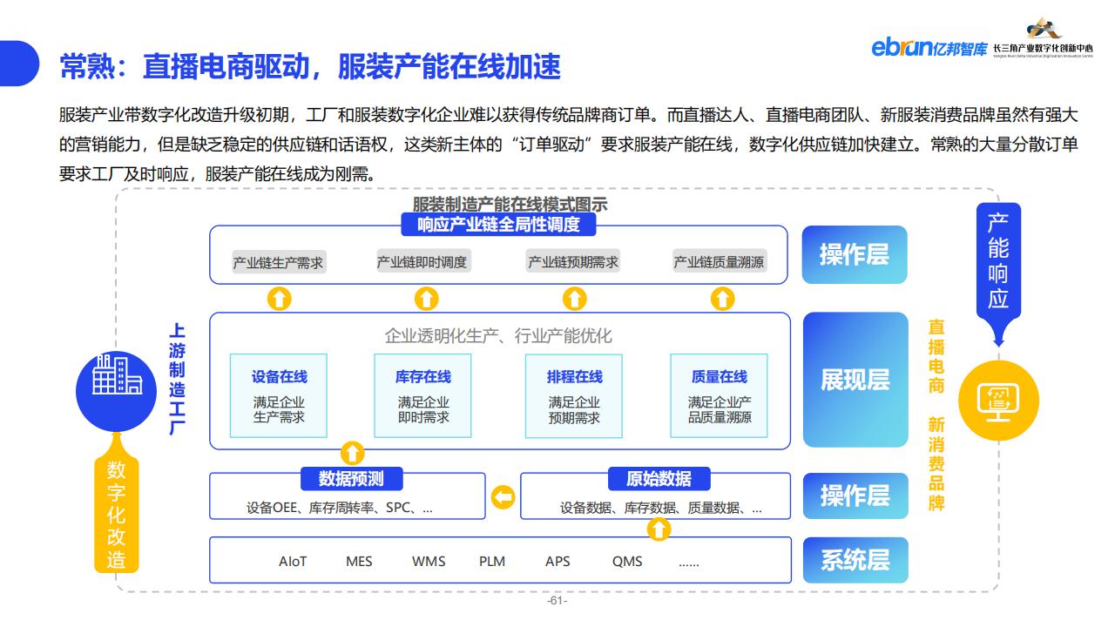
Task: Click 产业链质量溯源 tag
Action: pos(720,262)
